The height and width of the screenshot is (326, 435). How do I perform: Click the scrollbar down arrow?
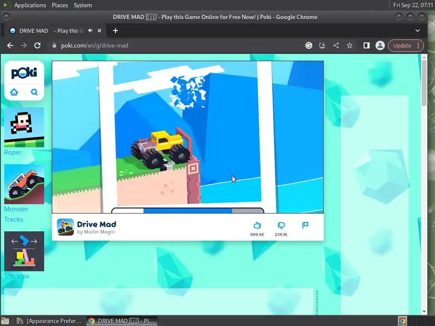[424, 312]
